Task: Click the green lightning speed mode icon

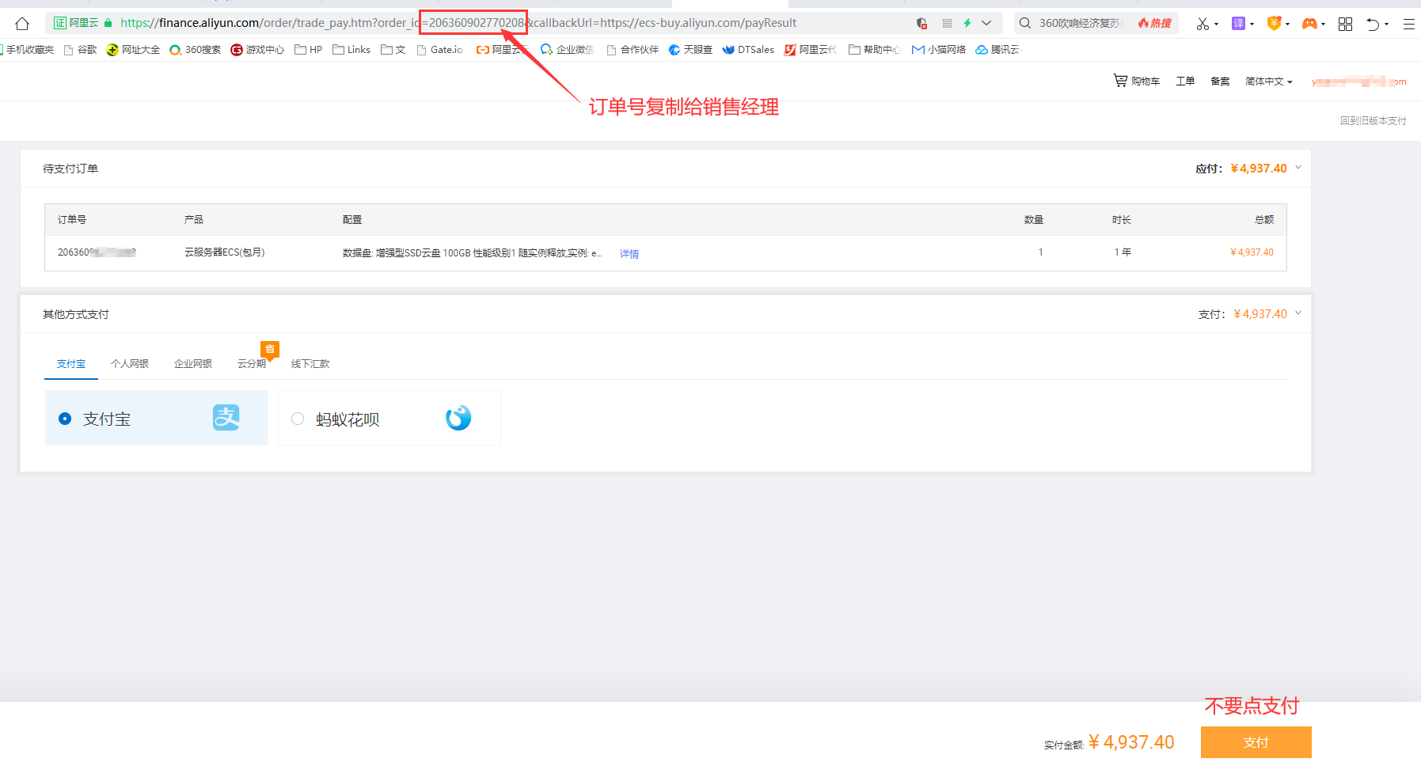Action: 967,24
